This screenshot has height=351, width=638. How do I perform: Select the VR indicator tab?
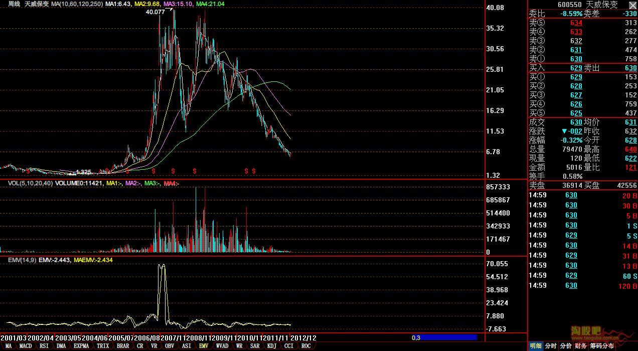[x=154, y=346]
